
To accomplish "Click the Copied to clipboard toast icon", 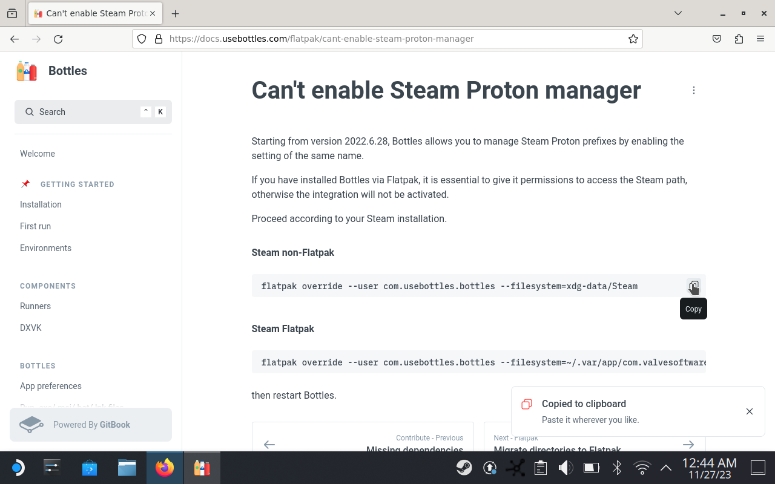I will 527,404.
